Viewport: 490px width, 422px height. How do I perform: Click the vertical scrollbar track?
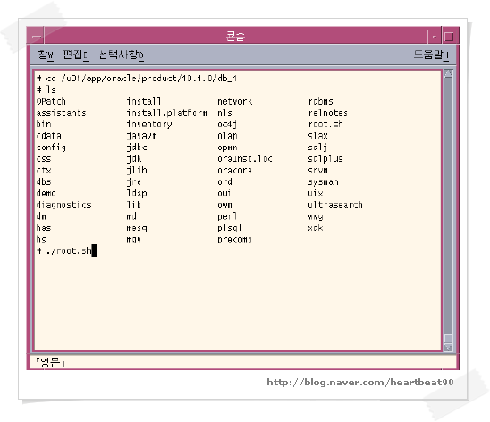(x=449, y=207)
